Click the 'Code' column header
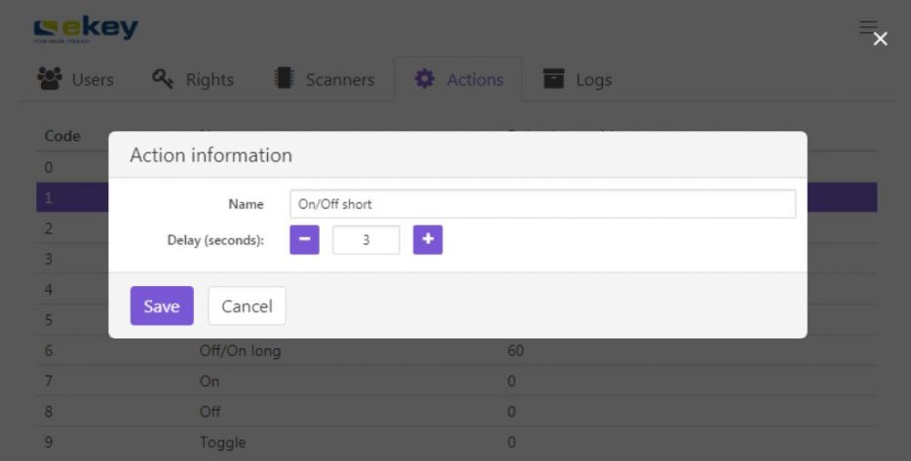911x461 pixels. pos(62,136)
